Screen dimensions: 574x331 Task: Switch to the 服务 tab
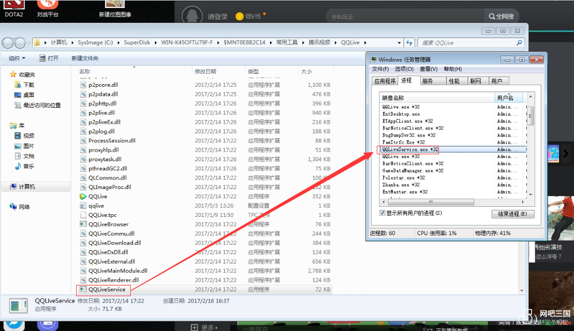tap(433, 81)
